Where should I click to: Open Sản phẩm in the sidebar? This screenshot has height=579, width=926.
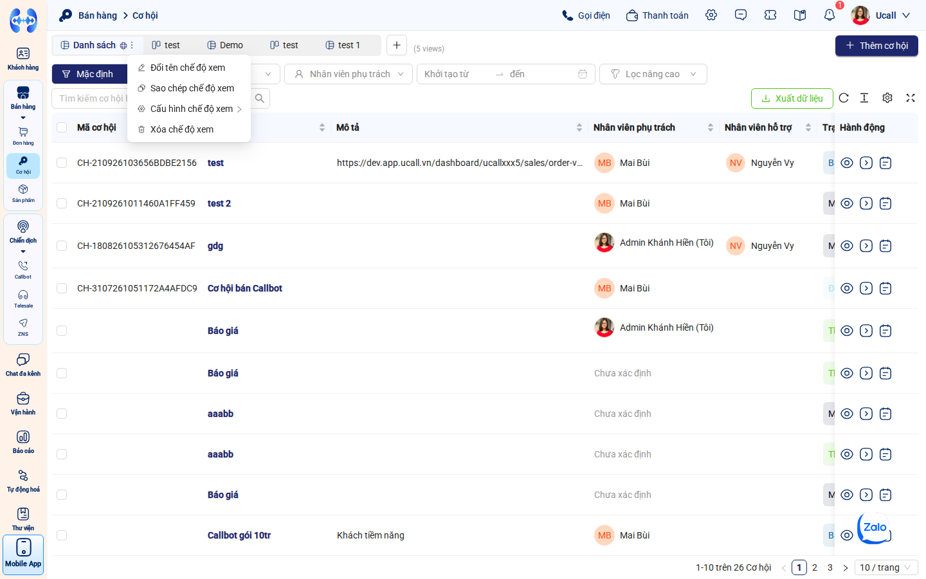click(x=23, y=193)
